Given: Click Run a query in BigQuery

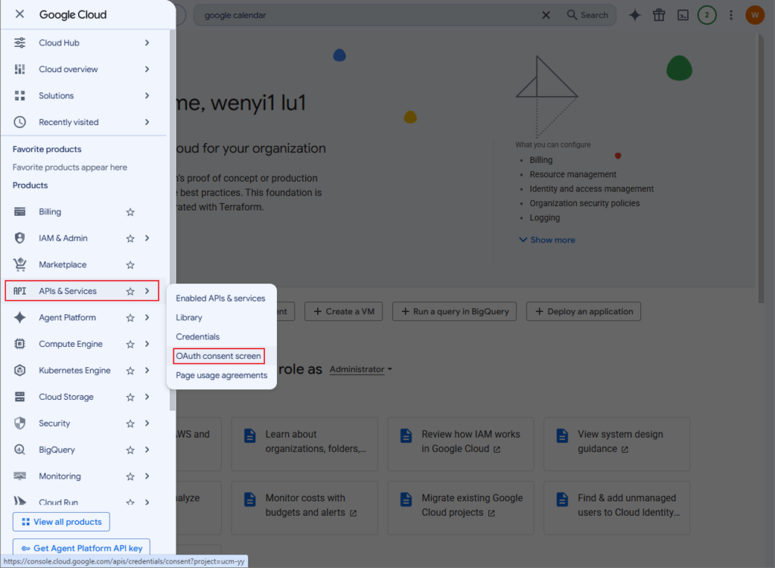Looking at the screenshot, I should pos(455,312).
